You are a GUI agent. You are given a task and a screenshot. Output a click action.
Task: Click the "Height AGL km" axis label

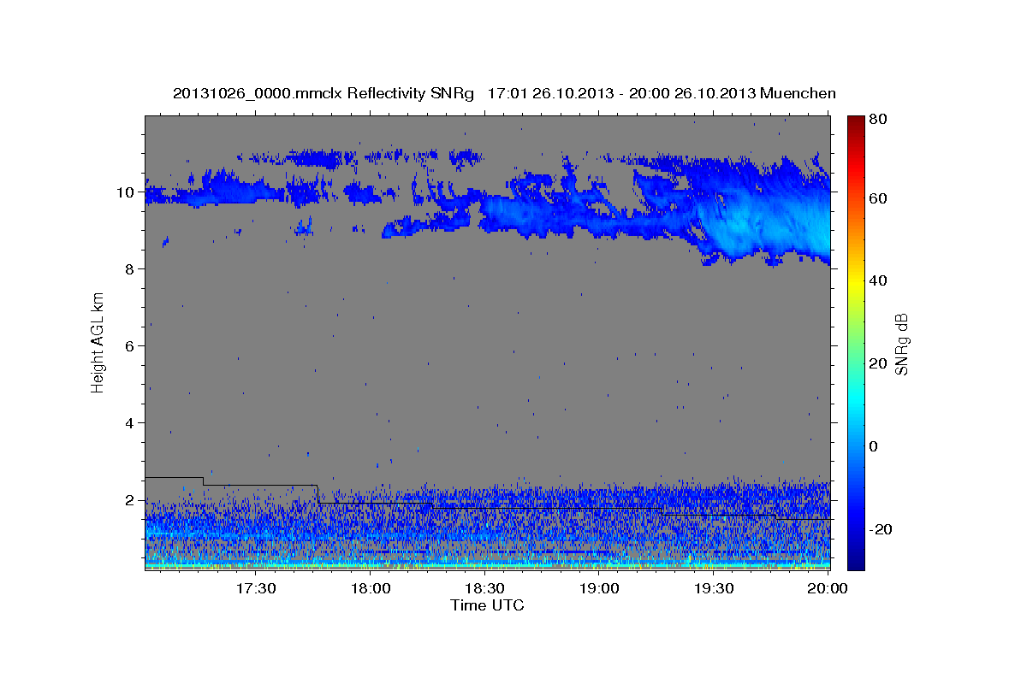[x=98, y=342]
